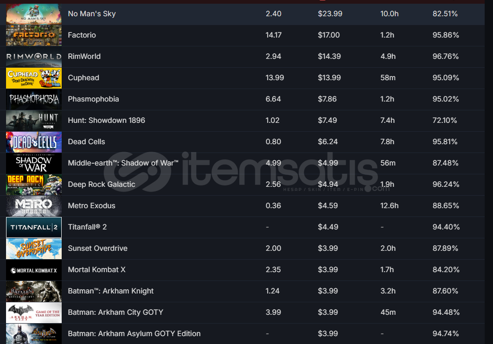
Task: Select the 96.76% rating for RimWorld
Action: 446,57
